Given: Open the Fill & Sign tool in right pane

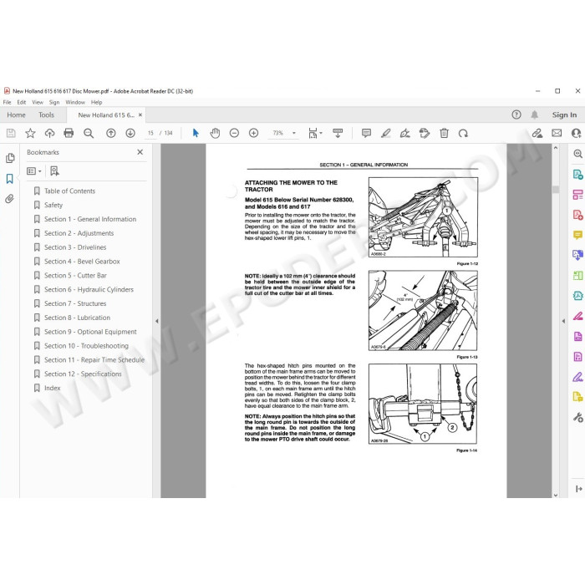Looking at the screenshot, I should click(x=577, y=377).
